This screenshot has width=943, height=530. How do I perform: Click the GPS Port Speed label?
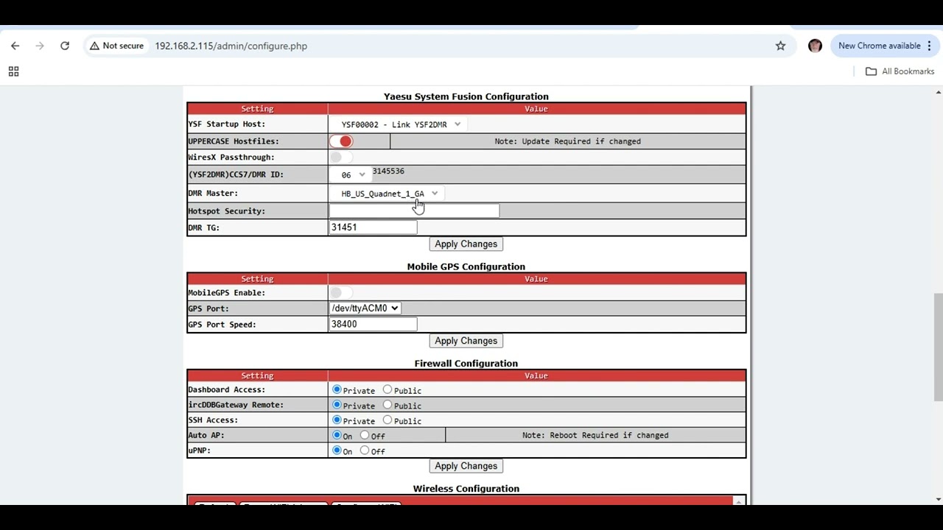click(222, 325)
